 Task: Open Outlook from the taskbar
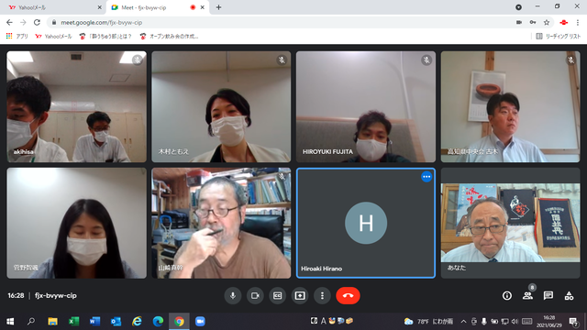[116, 322]
